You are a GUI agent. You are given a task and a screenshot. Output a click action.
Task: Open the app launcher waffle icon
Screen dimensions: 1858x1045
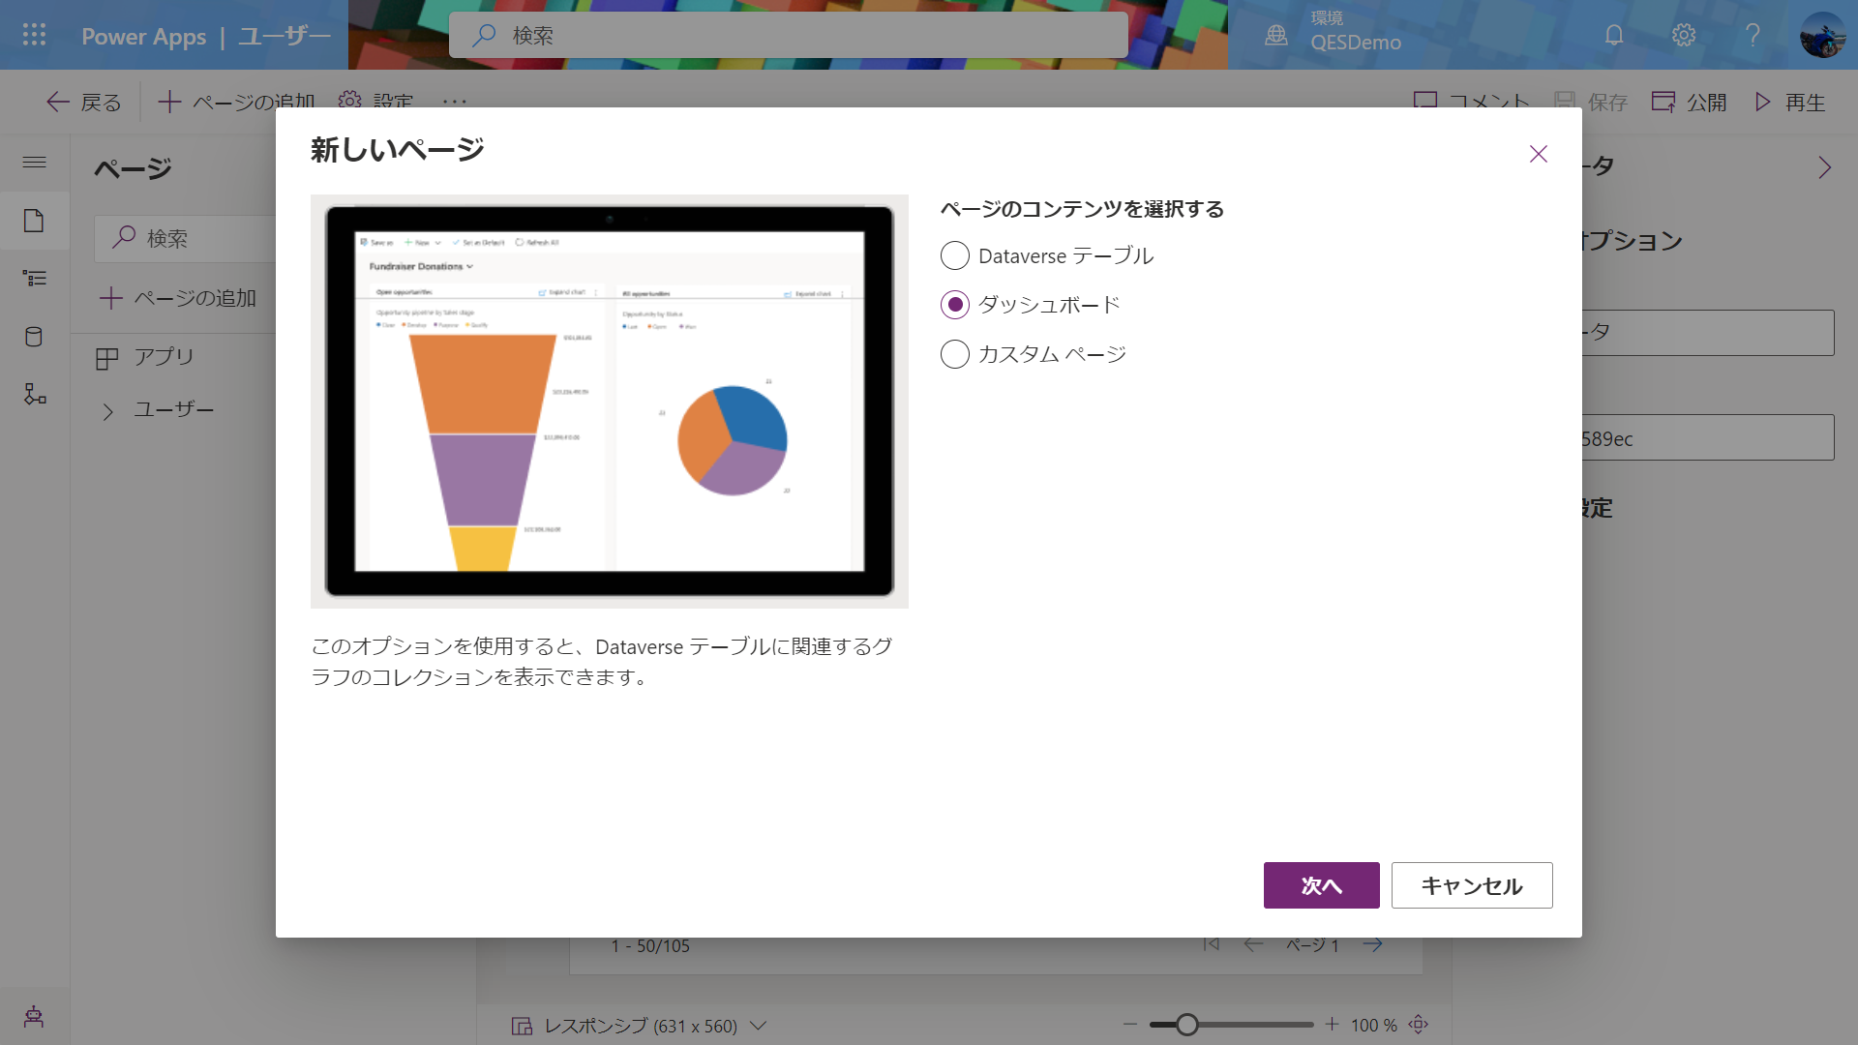click(x=34, y=35)
